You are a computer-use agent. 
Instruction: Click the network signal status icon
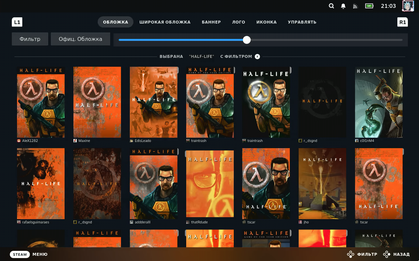coord(355,6)
